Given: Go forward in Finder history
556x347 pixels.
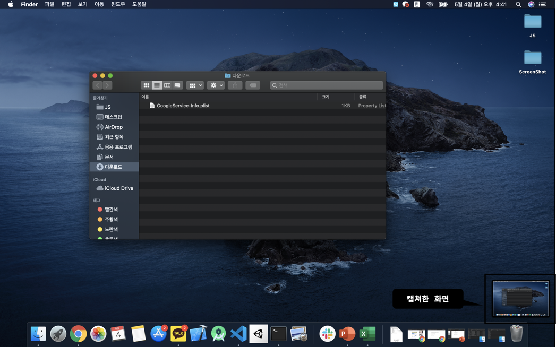Looking at the screenshot, I should point(107,85).
